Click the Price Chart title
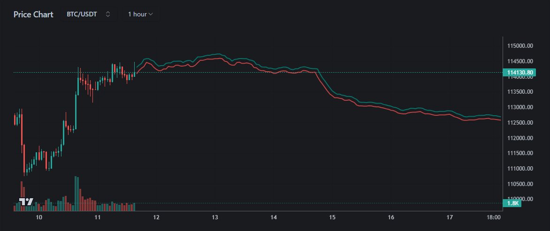Image resolution: width=550 pixels, height=231 pixels. click(33, 15)
